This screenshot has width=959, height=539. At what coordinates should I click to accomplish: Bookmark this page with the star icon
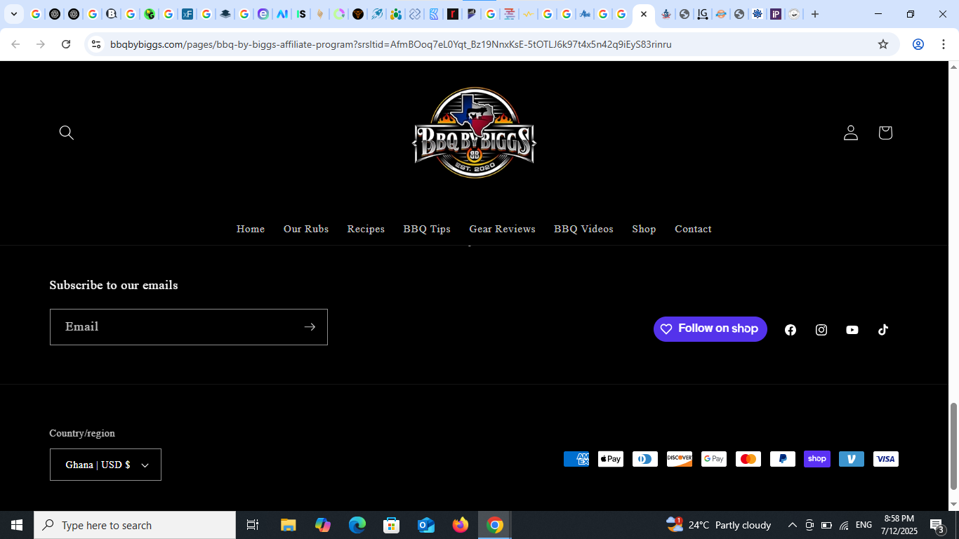pos(883,44)
